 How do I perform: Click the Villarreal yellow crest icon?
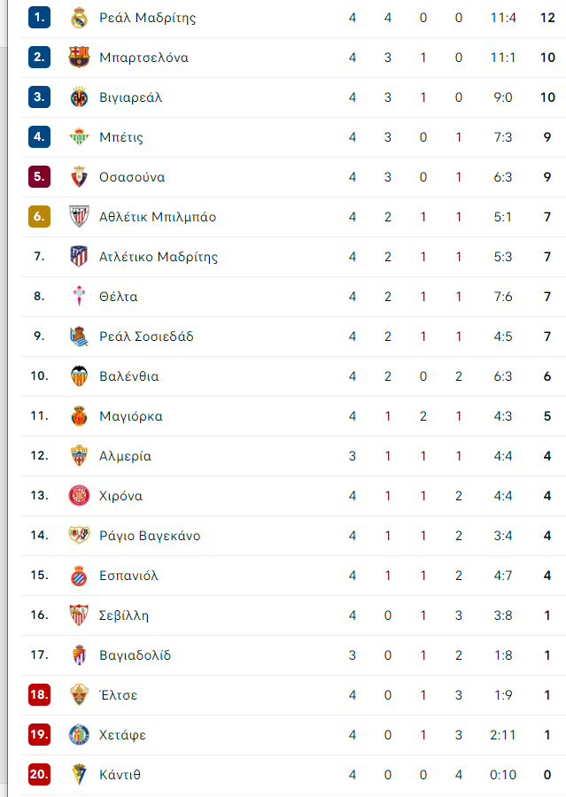point(79,97)
